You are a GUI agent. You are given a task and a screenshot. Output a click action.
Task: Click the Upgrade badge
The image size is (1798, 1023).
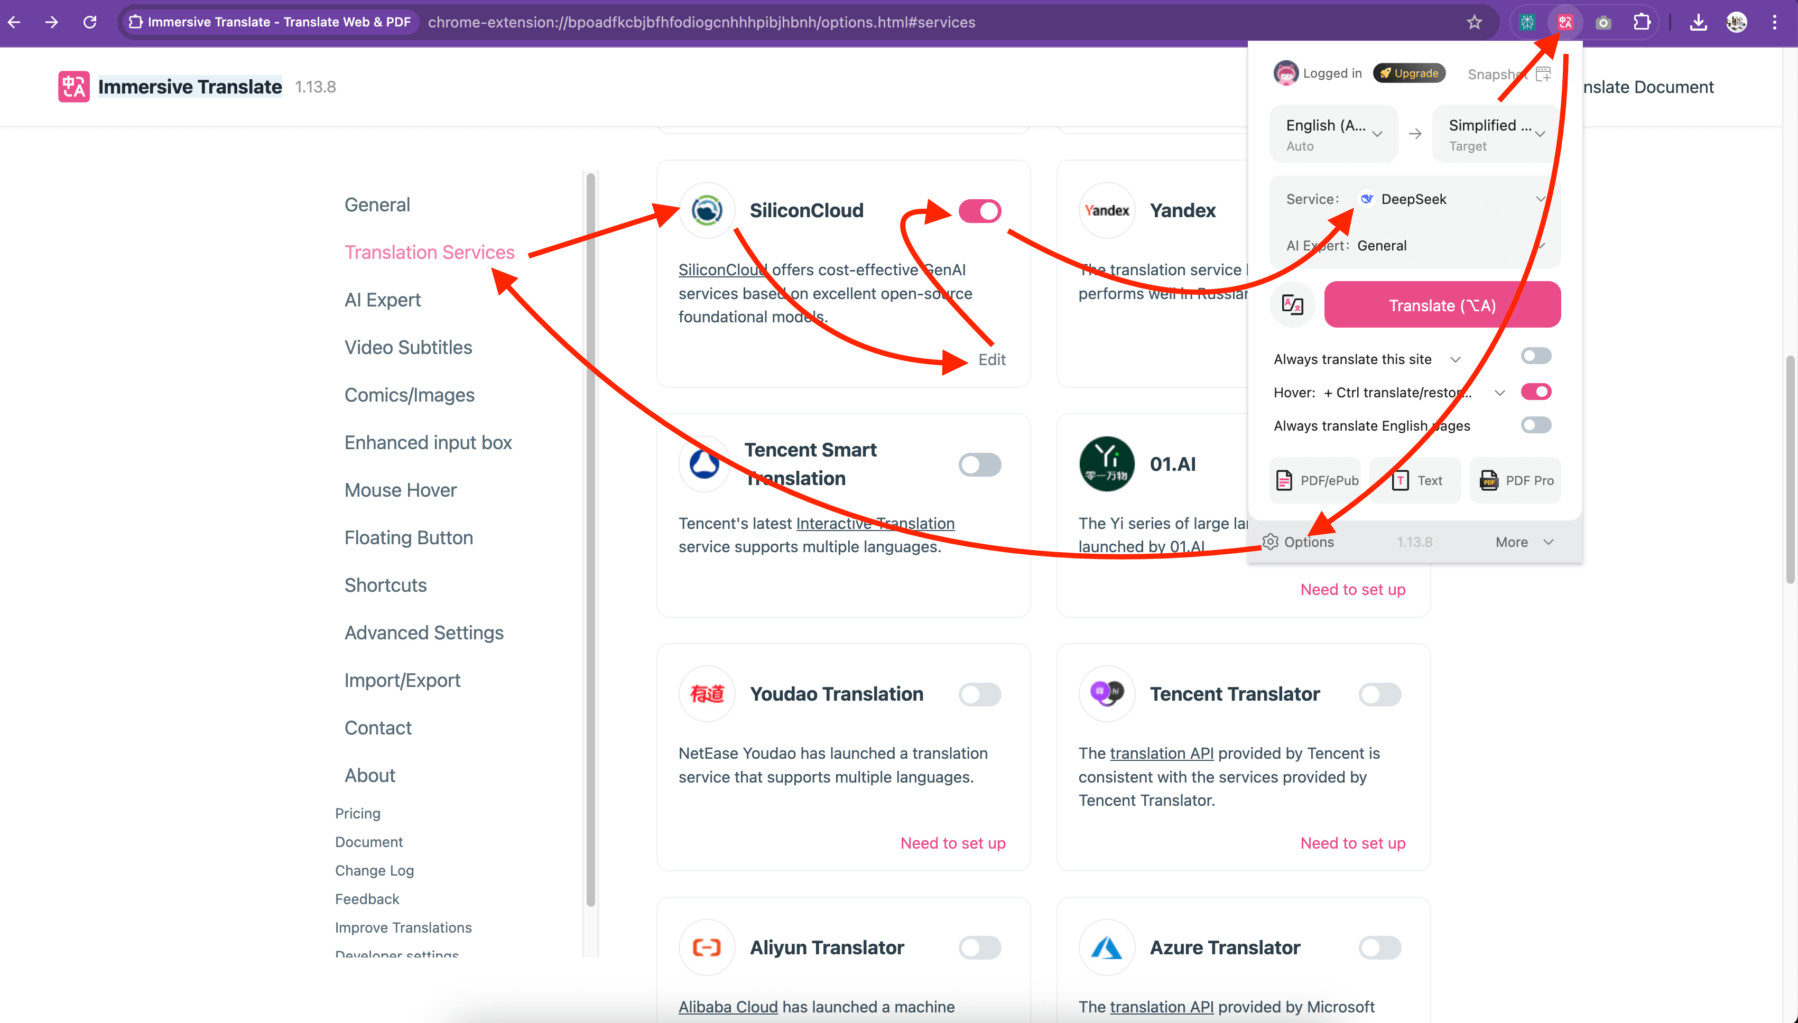1408,73
